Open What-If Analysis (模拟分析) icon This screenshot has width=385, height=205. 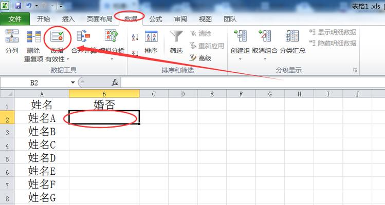pyautogui.click(x=111, y=36)
